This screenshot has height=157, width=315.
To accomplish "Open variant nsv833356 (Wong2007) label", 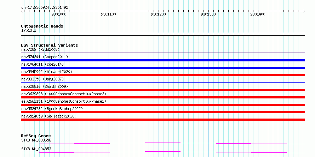I will (42, 79).
